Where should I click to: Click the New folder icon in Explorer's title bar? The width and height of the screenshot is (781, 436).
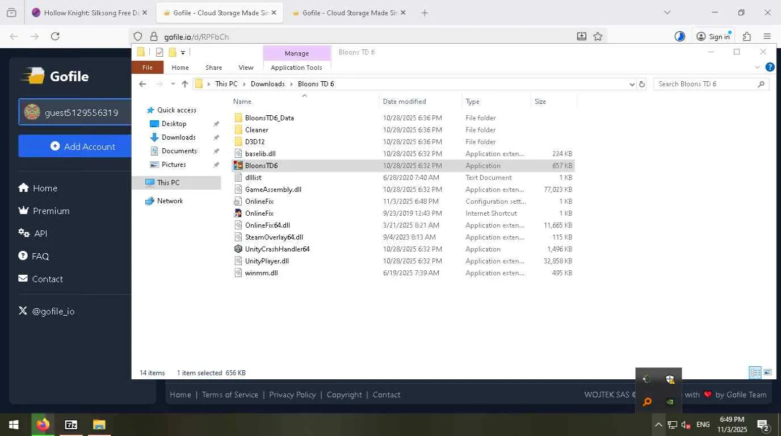tap(173, 52)
